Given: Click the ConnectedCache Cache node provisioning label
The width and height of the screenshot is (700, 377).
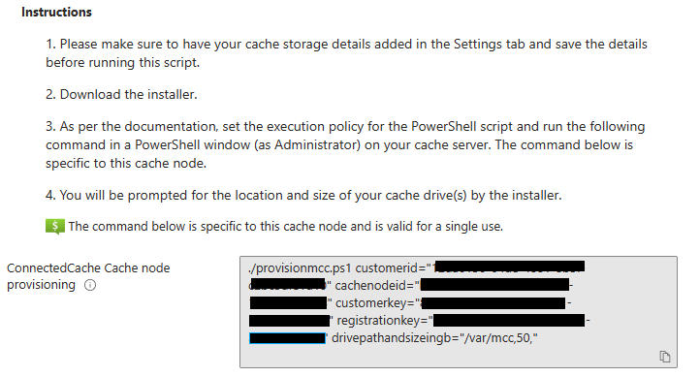Looking at the screenshot, I should coord(88,276).
